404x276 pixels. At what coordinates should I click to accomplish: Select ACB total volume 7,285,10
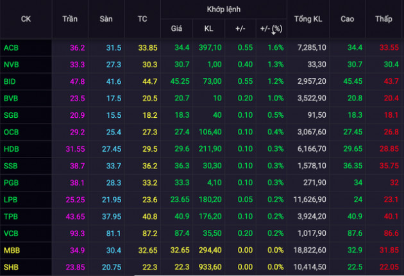coord(312,47)
